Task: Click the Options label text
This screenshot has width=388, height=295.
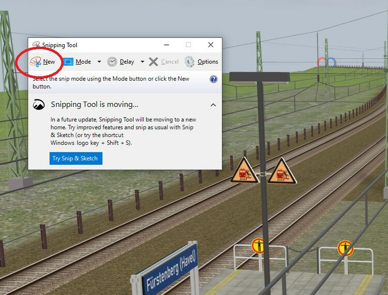Action: point(207,62)
